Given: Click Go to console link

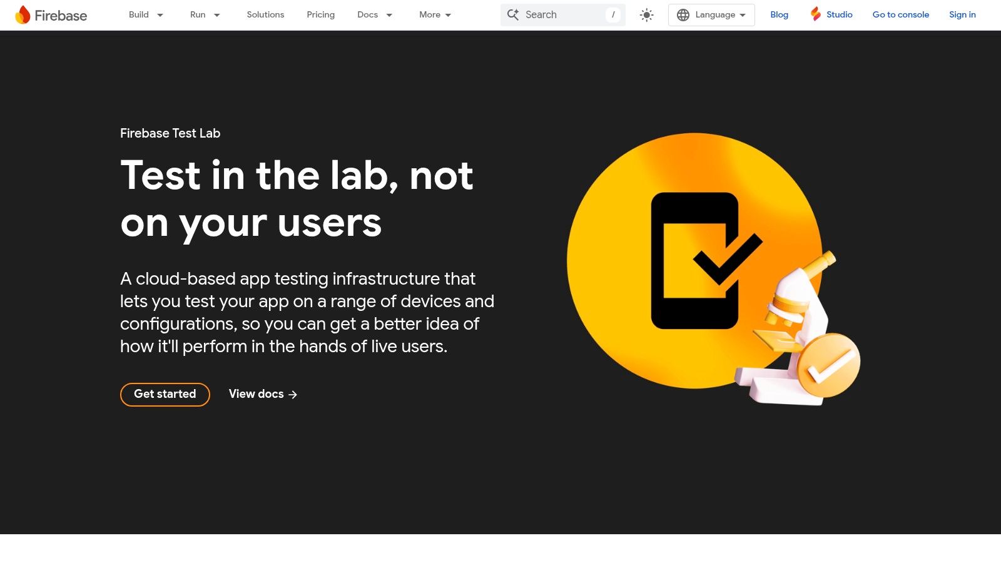Looking at the screenshot, I should click(x=900, y=14).
